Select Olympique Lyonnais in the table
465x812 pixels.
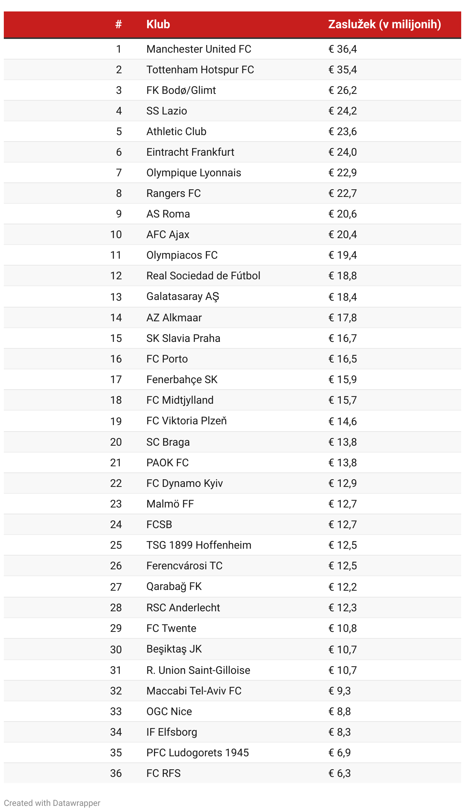click(x=194, y=172)
